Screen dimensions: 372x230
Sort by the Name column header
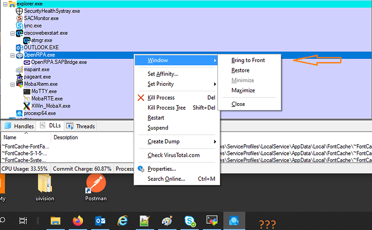coord(26,138)
